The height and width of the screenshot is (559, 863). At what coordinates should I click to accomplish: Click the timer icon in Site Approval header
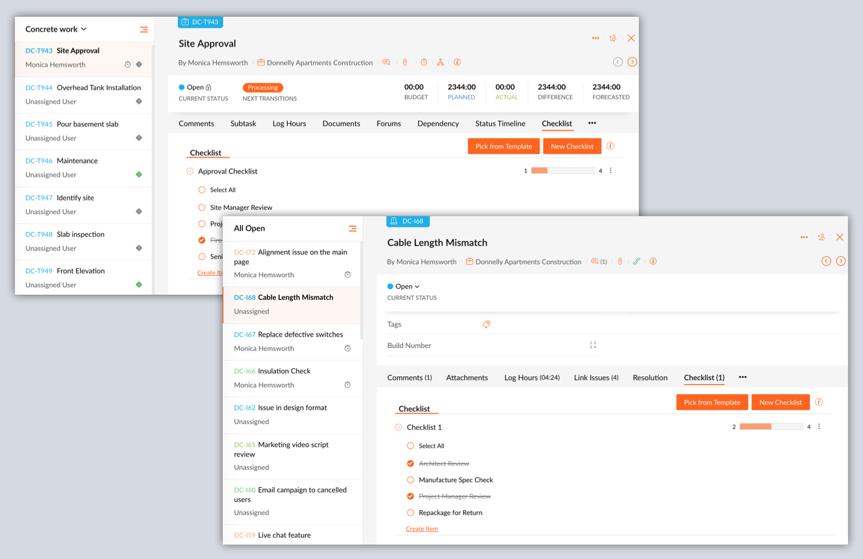[x=424, y=63]
